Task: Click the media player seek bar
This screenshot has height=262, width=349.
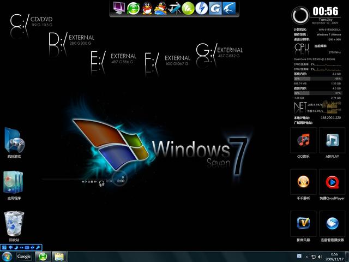Action: point(61,178)
